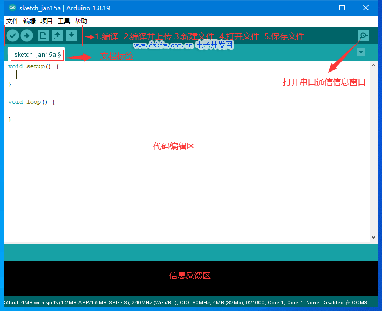Image resolution: width=382 pixels, height=311 pixels.
Task: Save the sketch using the down-arrow icon
Action: [72, 36]
